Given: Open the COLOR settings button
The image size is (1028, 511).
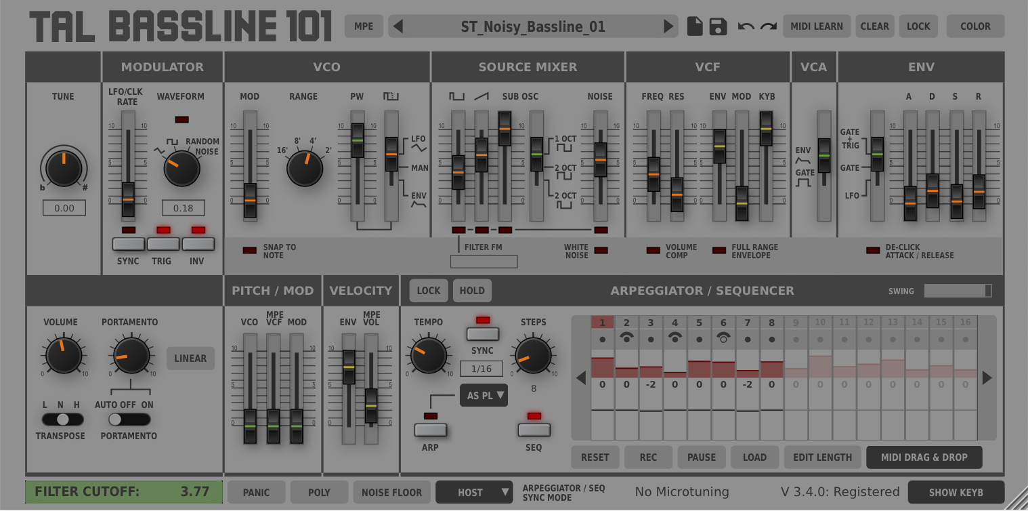Looking at the screenshot, I should point(975,26).
